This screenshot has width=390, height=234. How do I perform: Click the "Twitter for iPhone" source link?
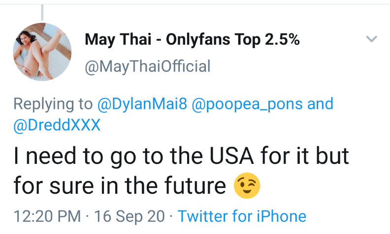[242, 216]
